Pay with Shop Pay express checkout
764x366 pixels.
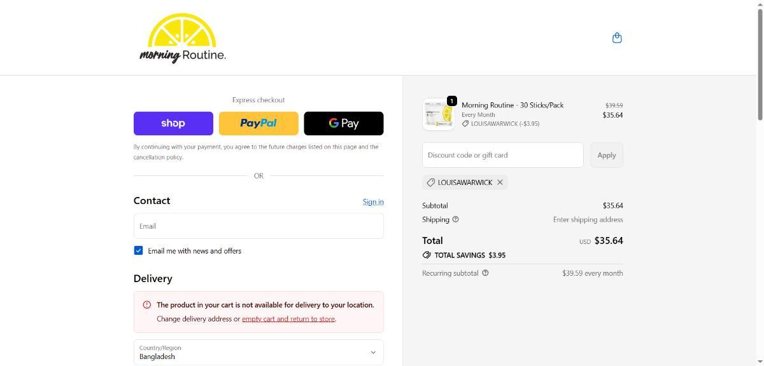click(x=173, y=123)
